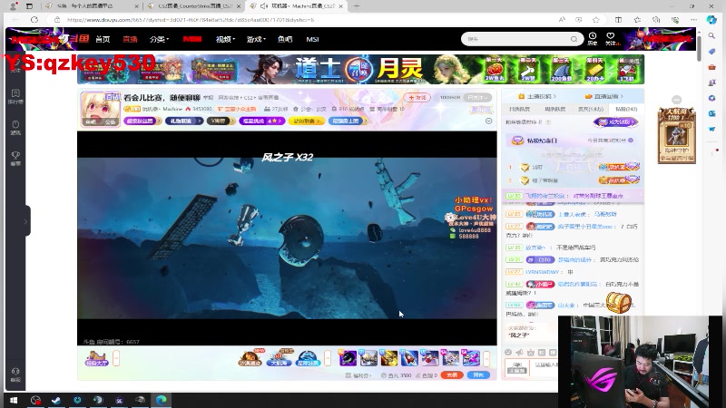Open the 主播 team link above chat

coord(537,96)
